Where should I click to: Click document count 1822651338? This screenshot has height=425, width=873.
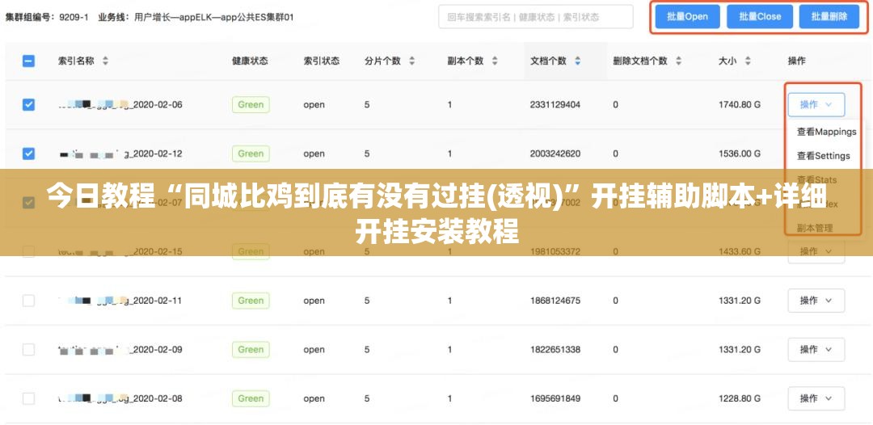click(x=555, y=349)
